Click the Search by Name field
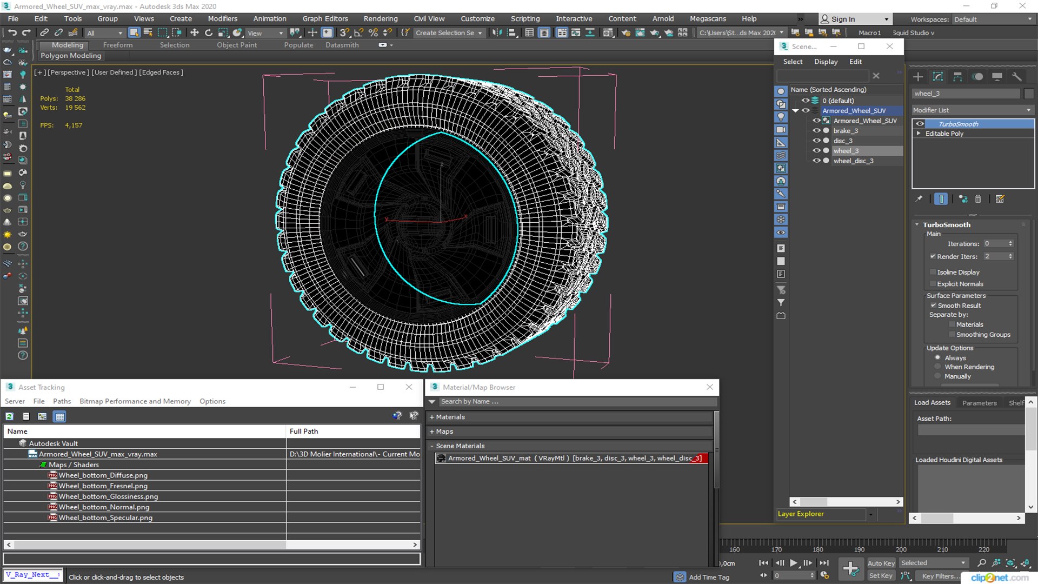 pyautogui.click(x=577, y=402)
